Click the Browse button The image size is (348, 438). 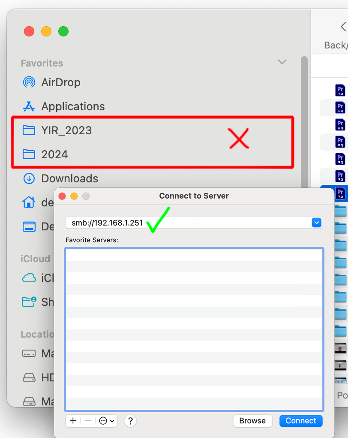[252, 421]
